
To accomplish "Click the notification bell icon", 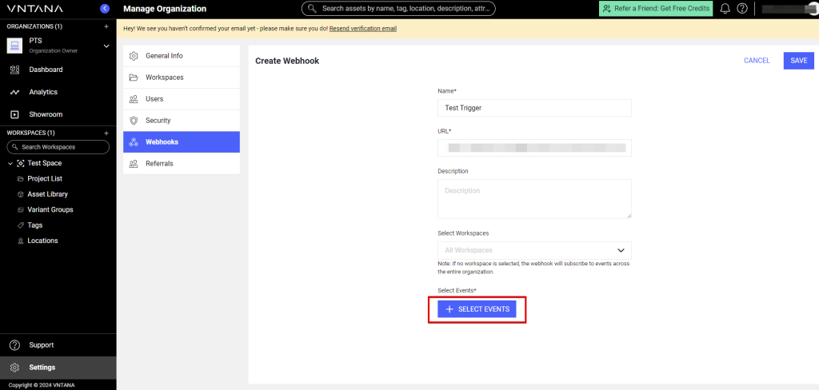I will [x=725, y=9].
